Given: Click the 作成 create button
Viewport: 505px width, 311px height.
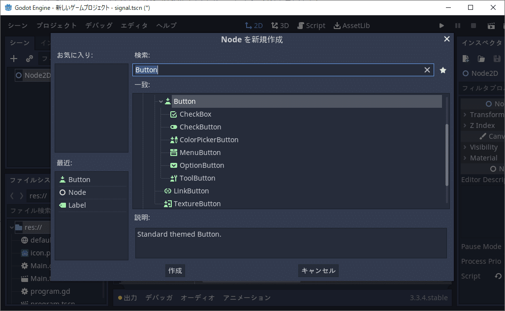Looking at the screenshot, I should point(175,271).
